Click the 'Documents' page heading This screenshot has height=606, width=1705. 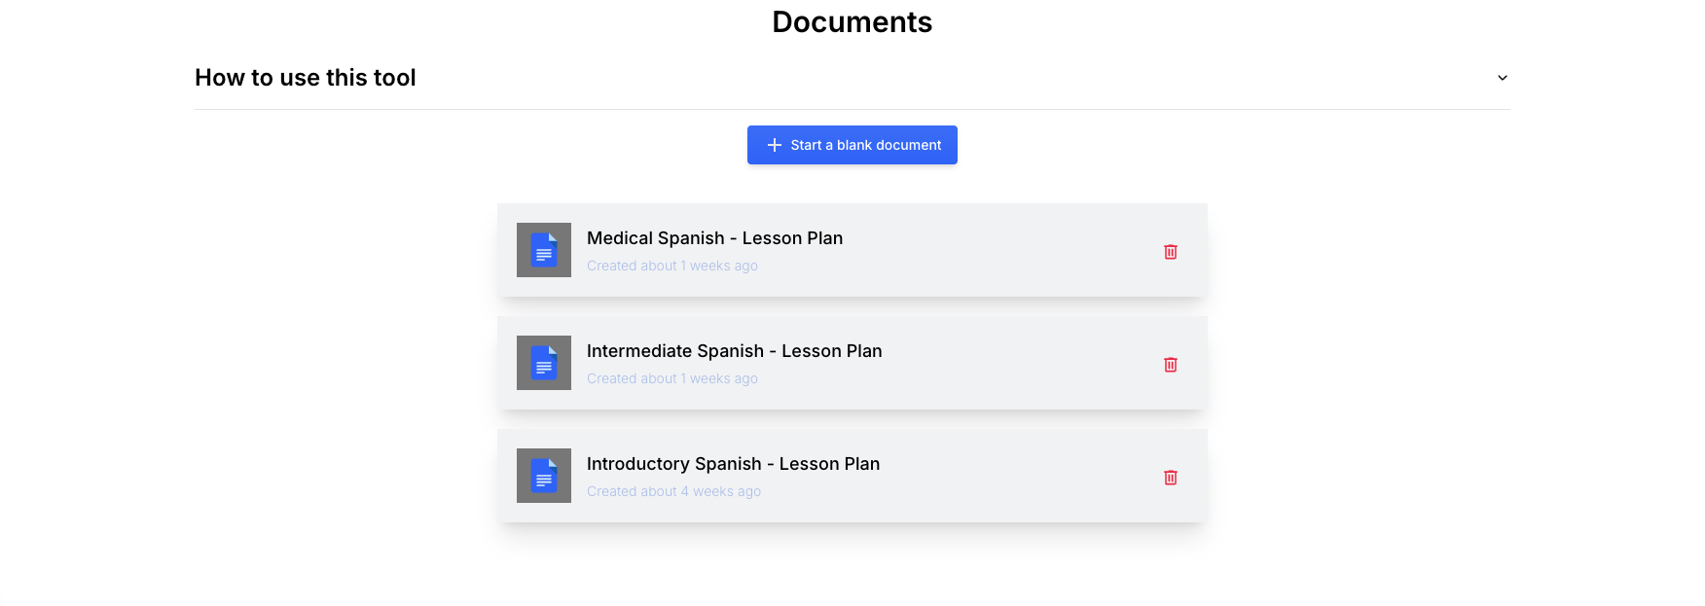(852, 22)
